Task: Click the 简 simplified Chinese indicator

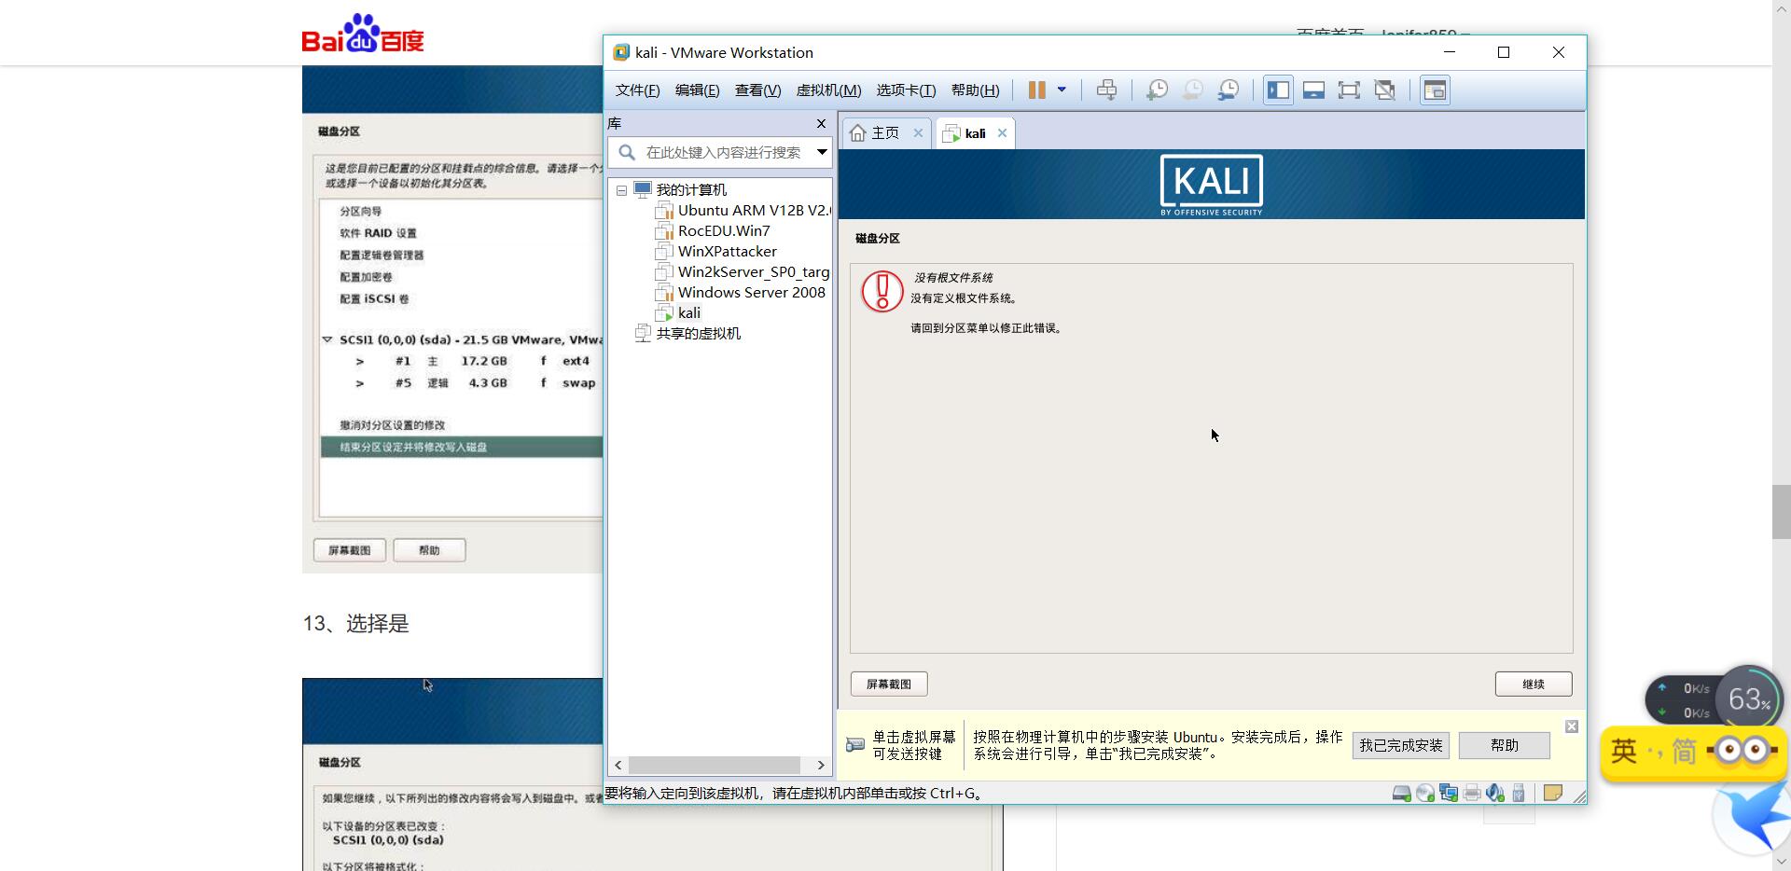Action: tap(1684, 752)
